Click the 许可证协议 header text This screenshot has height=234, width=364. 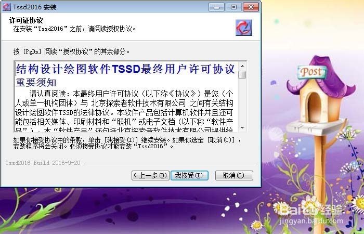tap(26, 20)
